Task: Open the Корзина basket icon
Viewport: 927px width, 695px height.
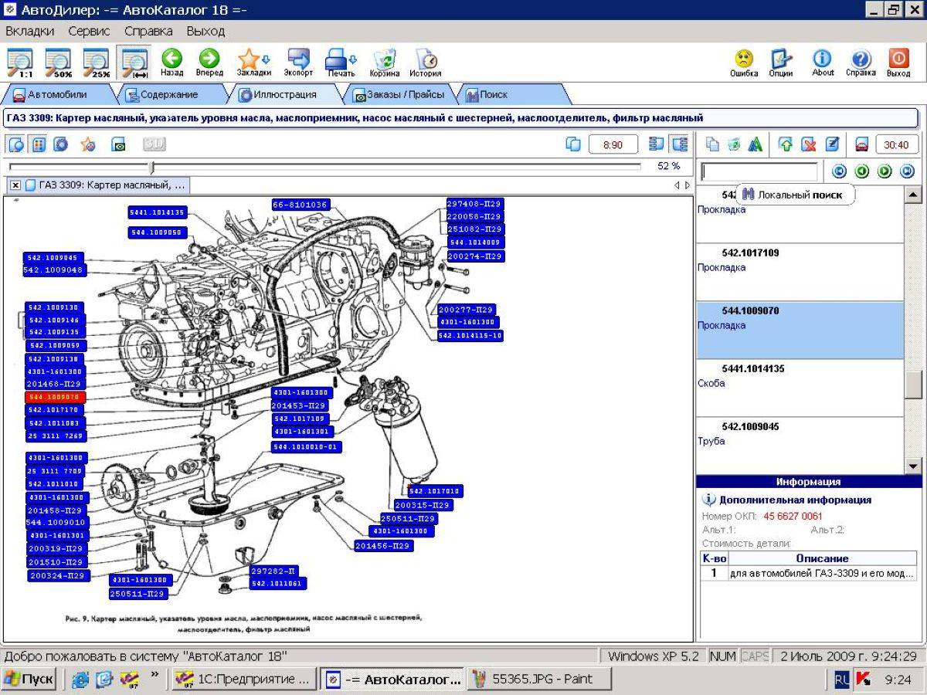Action: [384, 63]
